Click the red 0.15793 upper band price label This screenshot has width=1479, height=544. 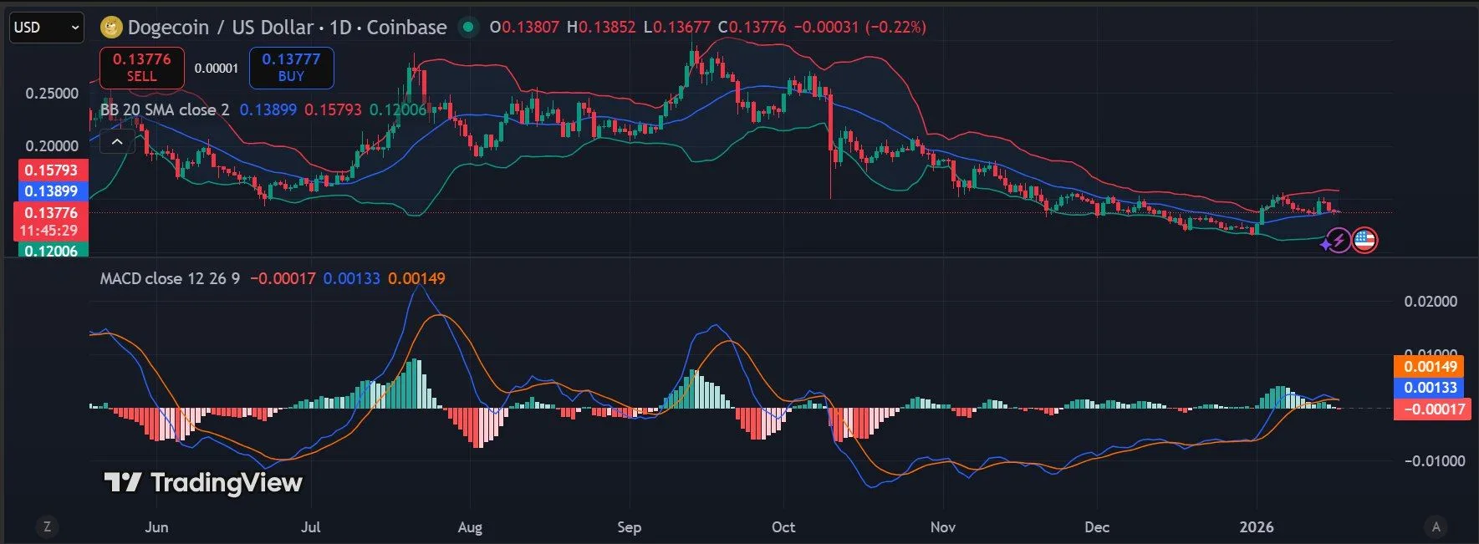coord(52,170)
